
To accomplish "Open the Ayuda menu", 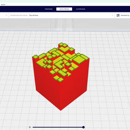I will (x=3, y=5).
